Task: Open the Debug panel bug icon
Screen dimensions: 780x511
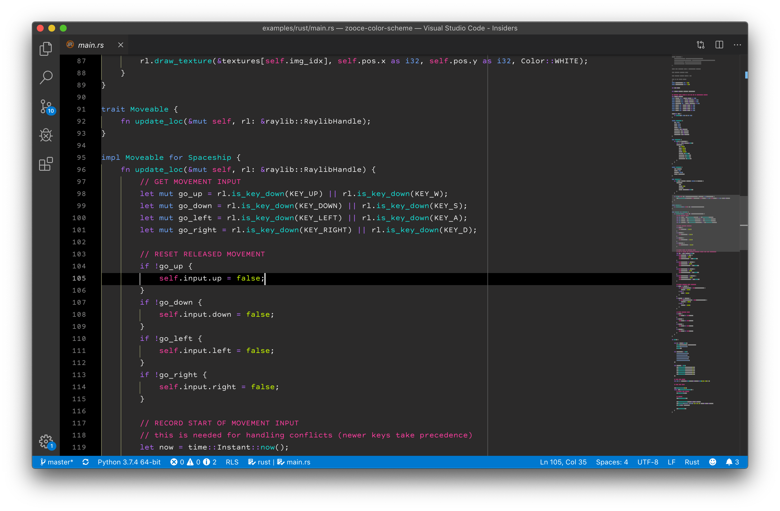Action: [46, 135]
